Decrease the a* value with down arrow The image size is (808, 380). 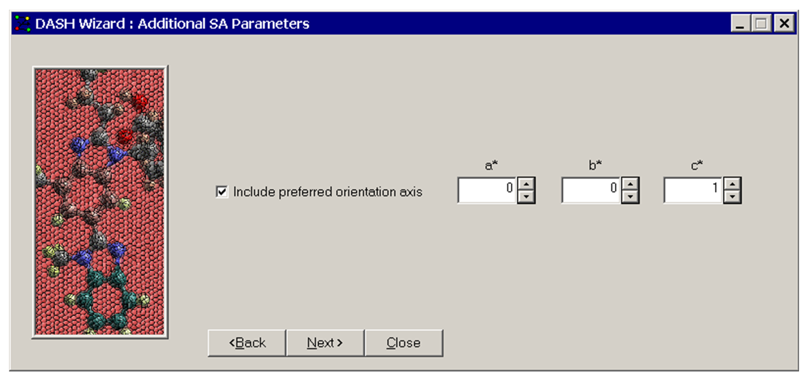pos(526,197)
